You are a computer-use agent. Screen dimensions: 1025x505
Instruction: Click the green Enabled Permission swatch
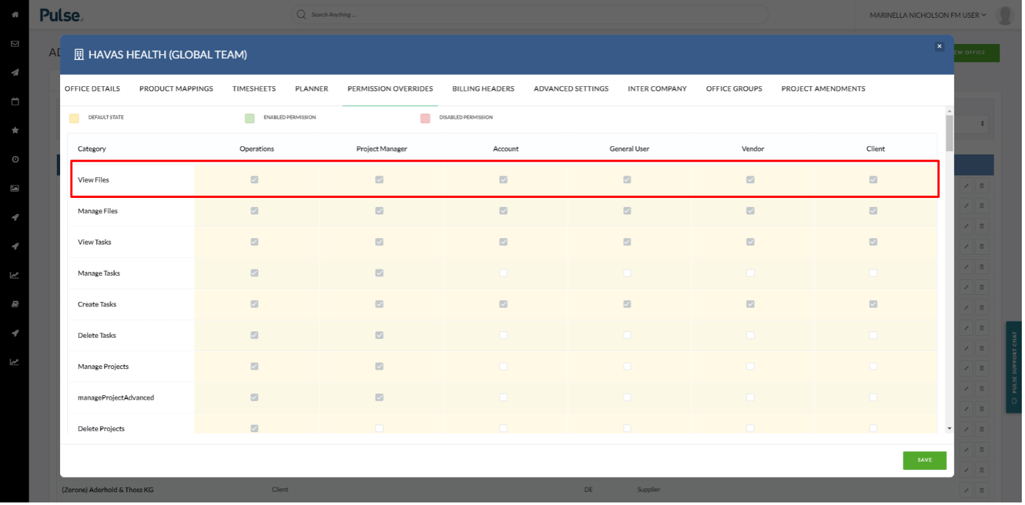point(250,119)
